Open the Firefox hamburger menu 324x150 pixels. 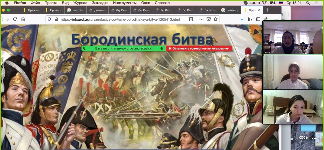pos(277,19)
